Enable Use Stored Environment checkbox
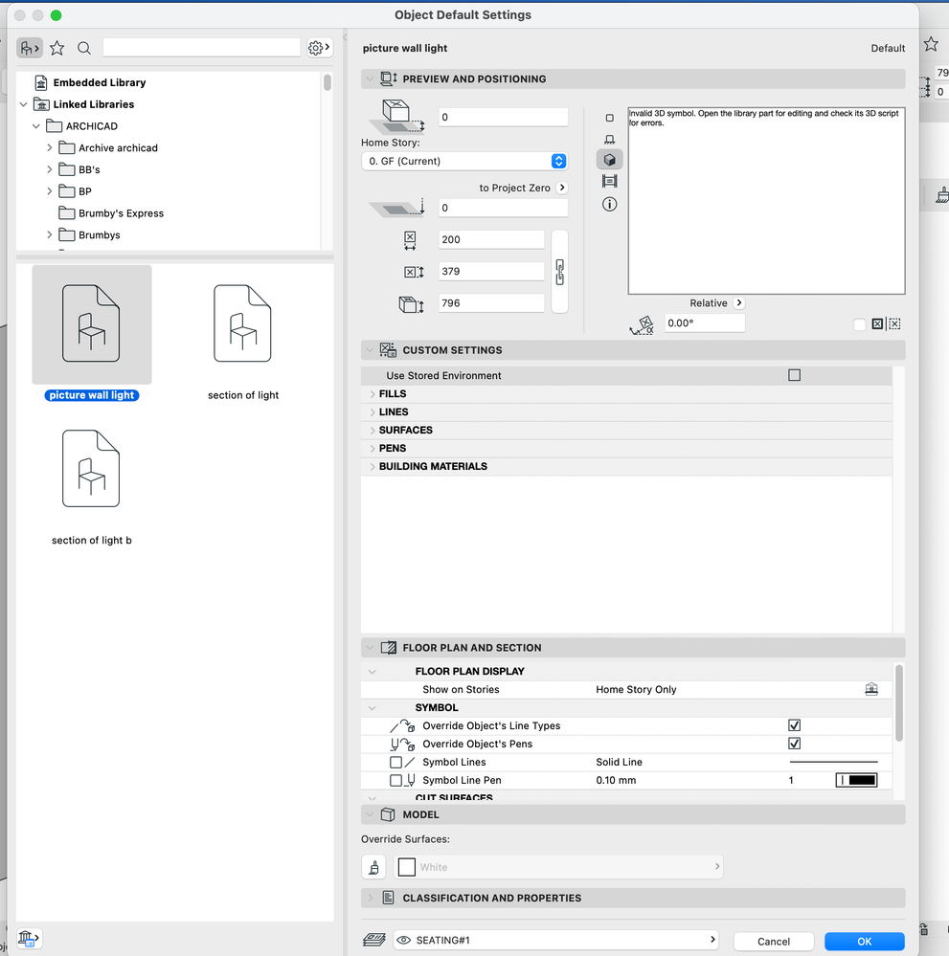This screenshot has height=956, width=949. tap(794, 375)
